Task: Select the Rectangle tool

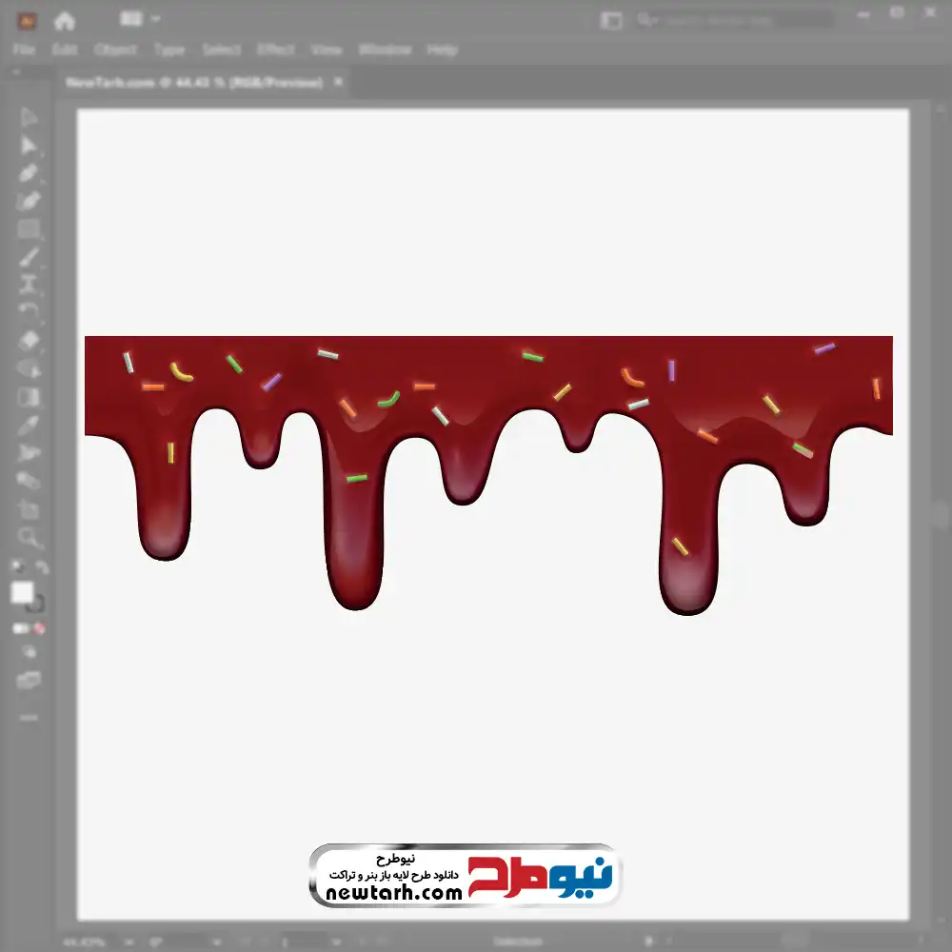Action: 29,228
